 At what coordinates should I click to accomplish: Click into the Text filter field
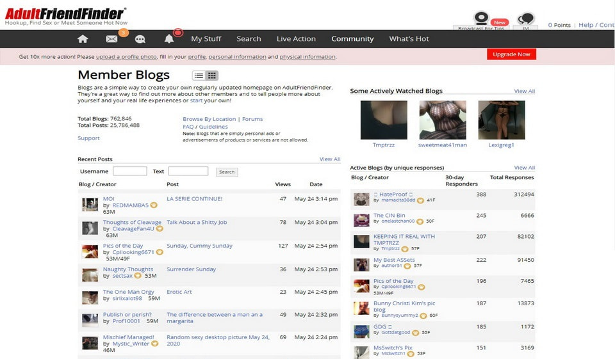[x=188, y=172]
